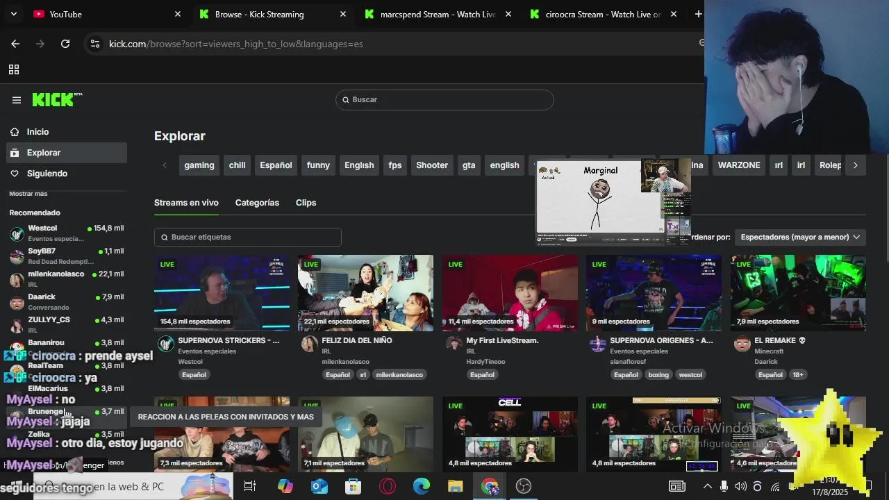Screen dimensions: 889x500
Task: Click Daarick avatar under EL REMAKE
Action: click(x=742, y=344)
